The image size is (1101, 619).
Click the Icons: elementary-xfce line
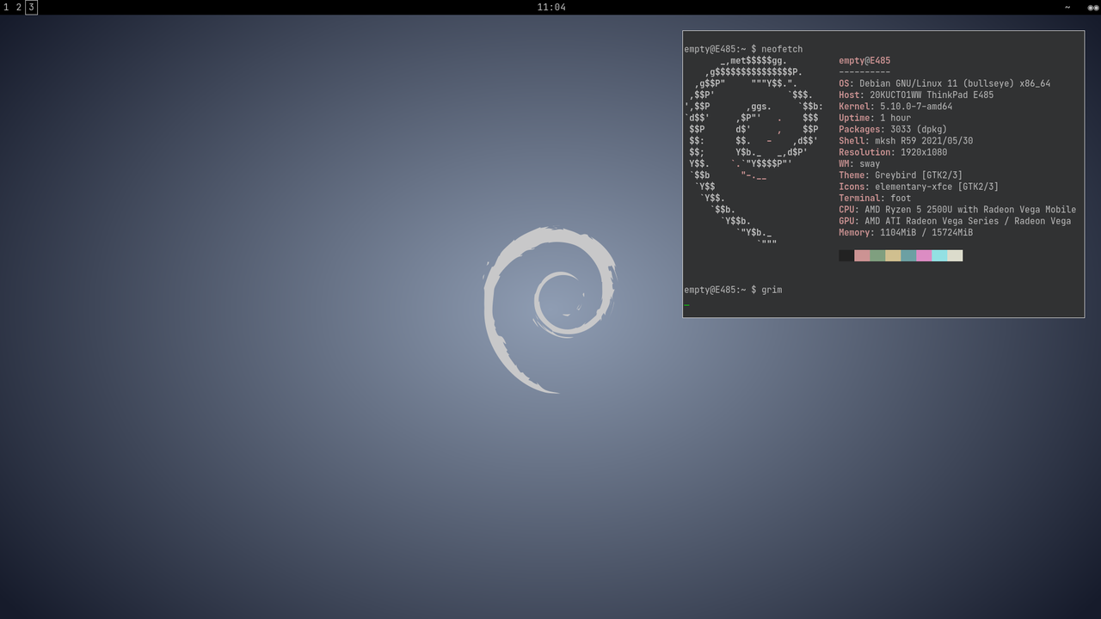point(919,187)
